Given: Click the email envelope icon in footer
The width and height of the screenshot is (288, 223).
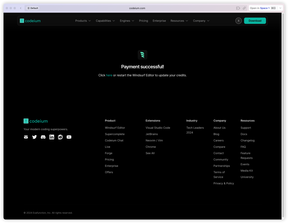Looking at the screenshot, I should click(26, 137).
